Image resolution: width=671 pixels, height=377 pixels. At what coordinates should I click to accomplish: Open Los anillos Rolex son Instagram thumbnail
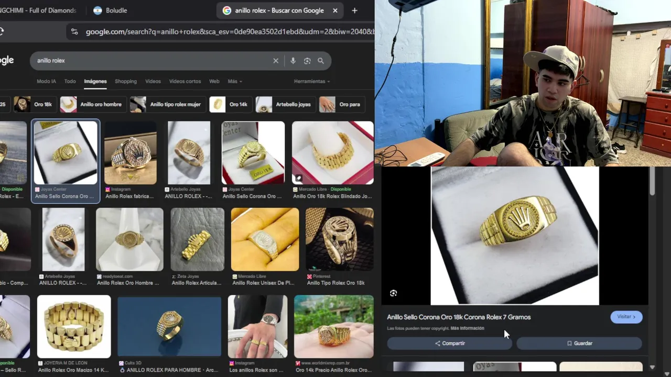[257, 327]
